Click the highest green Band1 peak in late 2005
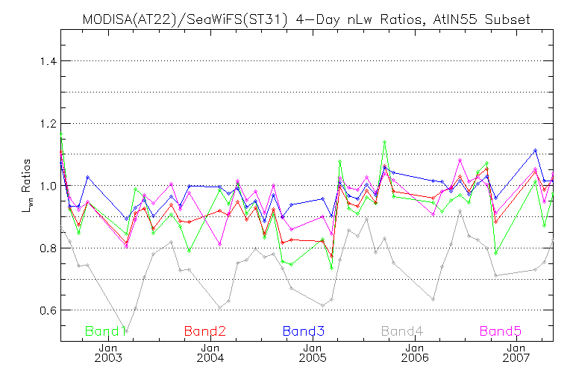Screen dimensions: 573x382 (x=384, y=142)
